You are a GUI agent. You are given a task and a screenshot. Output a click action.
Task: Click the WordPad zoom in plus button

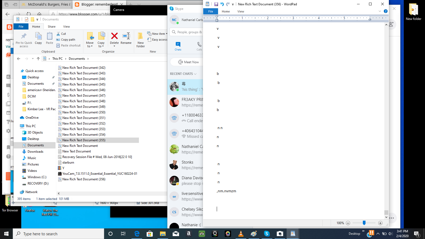click(x=380, y=223)
